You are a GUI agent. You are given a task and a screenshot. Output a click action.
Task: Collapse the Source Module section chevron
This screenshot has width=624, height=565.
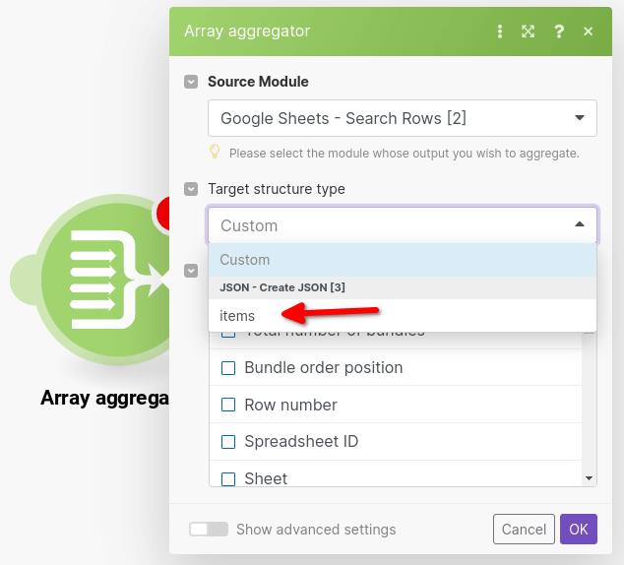[x=191, y=82]
